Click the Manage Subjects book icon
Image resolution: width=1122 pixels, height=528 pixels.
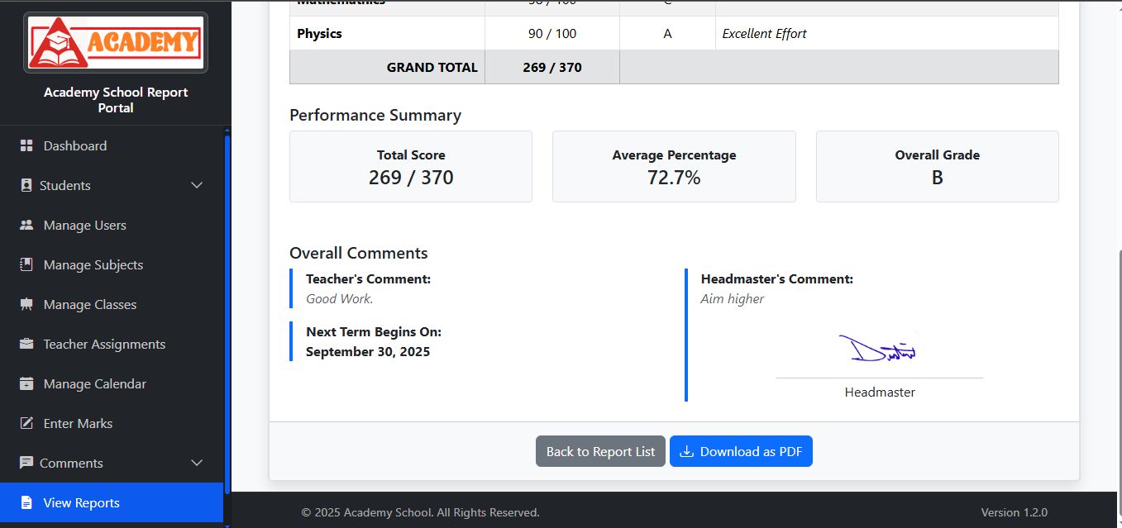(26, 264)
